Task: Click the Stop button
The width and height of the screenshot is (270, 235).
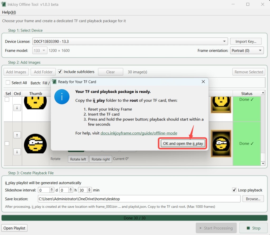Action: 253,228
